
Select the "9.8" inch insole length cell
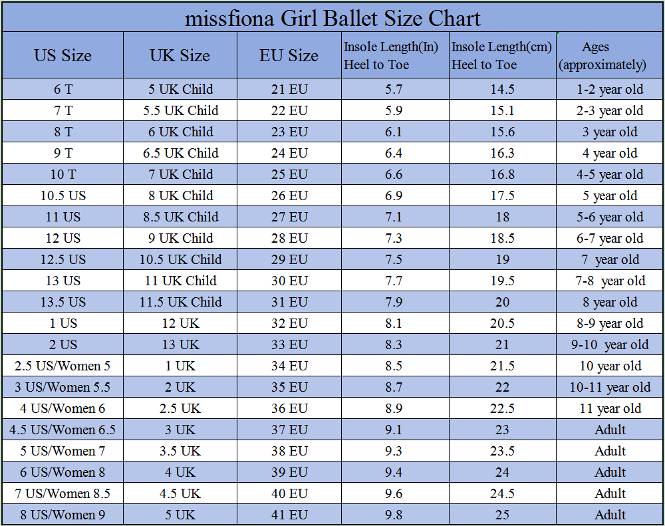tap(394, 515)
